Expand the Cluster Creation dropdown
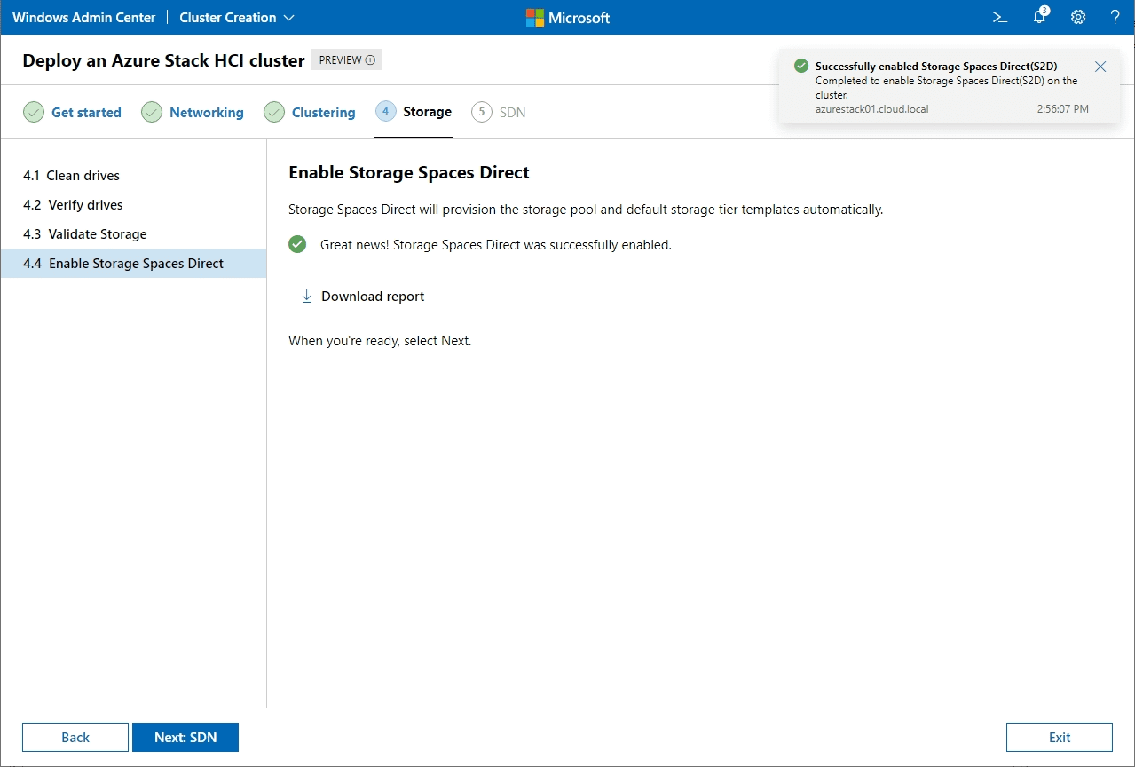 pyautogui.click(x=237, y=18)
